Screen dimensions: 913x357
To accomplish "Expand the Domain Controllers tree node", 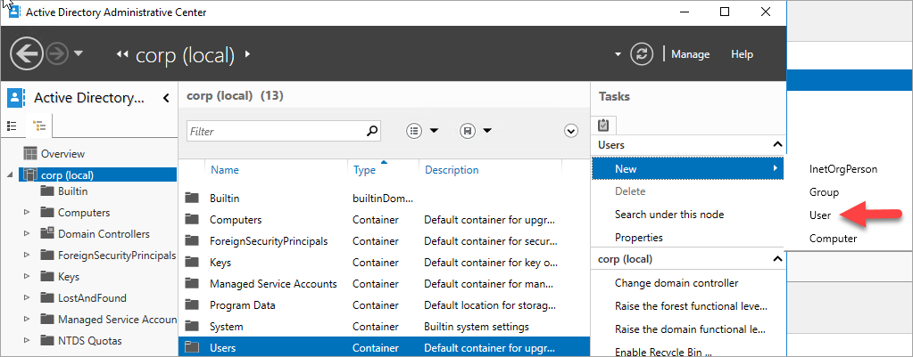I will click(27, 234).
